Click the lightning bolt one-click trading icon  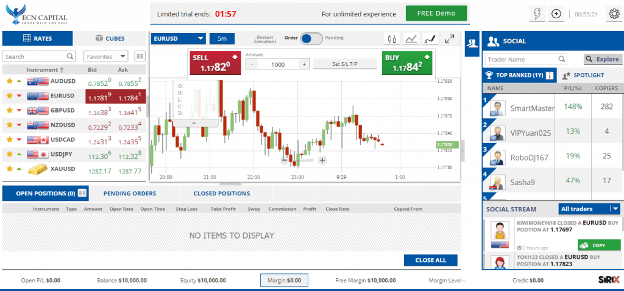click(x=539, y=14)
